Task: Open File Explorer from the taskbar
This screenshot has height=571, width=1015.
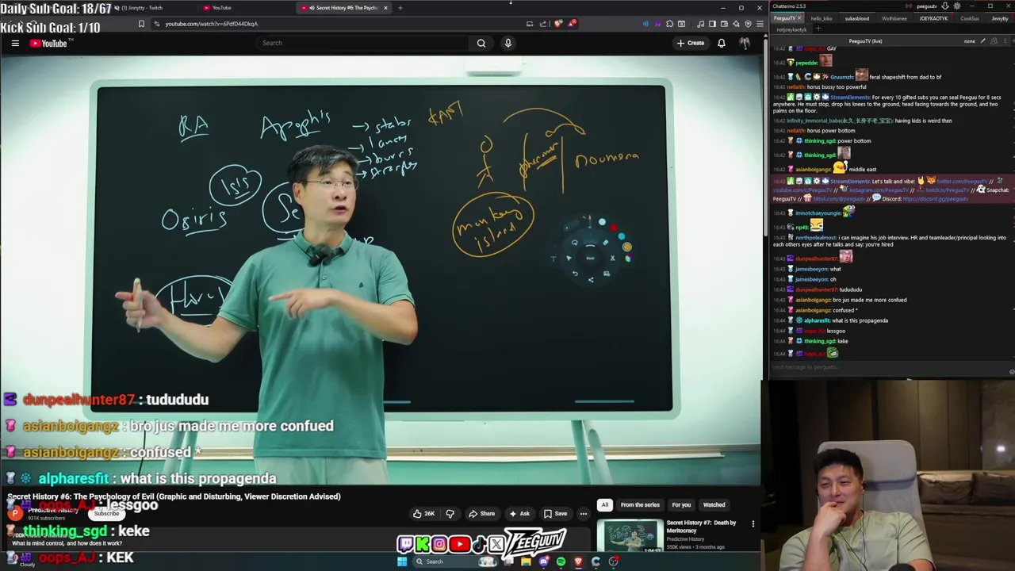Action: click(526, 561)
